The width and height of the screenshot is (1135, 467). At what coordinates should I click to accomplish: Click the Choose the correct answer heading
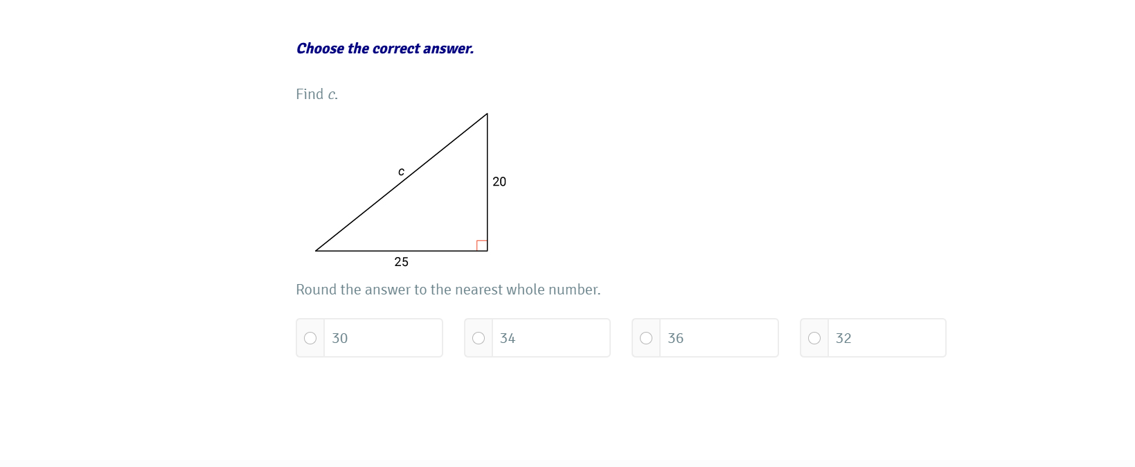pos(385,49)
